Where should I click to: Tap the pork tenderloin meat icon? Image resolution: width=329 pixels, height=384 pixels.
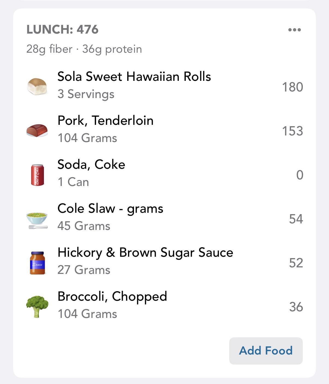(x=37, y=131)
